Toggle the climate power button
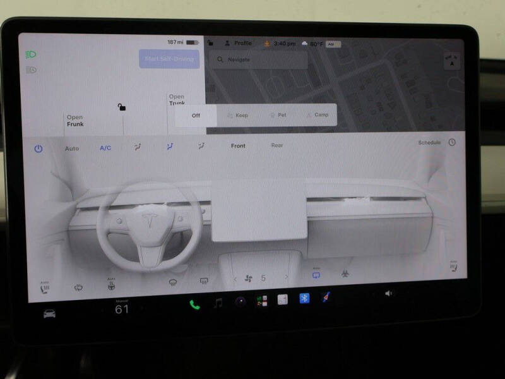The image size is (505, 379). pos(39,148)
